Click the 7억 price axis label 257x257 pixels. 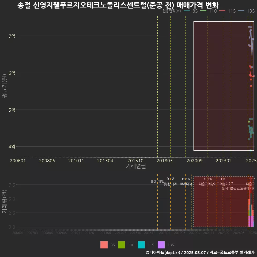12,36
